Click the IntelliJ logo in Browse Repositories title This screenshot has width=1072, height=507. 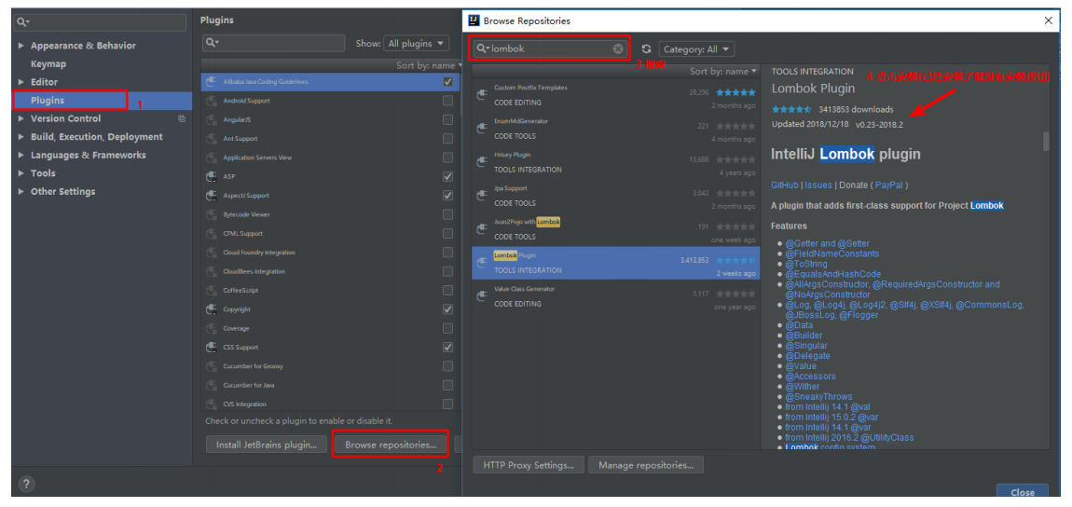[x=474, y=21]
